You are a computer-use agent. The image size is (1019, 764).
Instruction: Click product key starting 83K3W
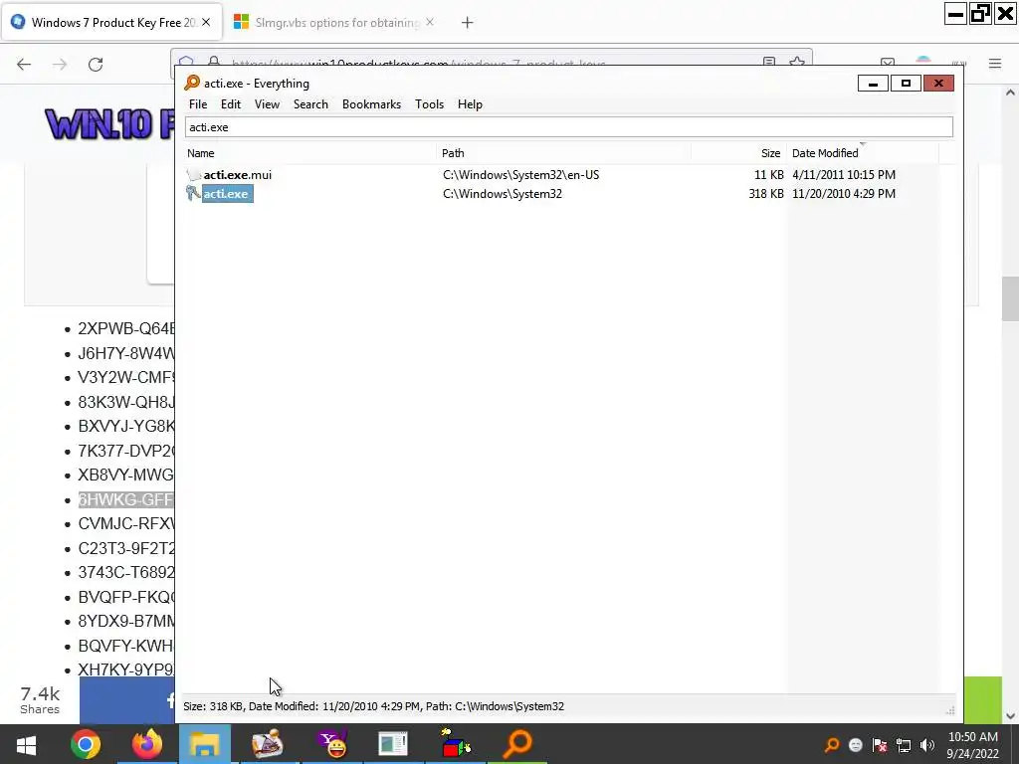[x=126, y=402]
